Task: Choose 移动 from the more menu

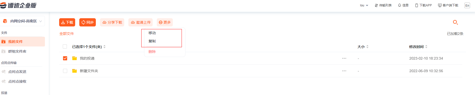Action: pyautogui.click(x=152, y=33)
